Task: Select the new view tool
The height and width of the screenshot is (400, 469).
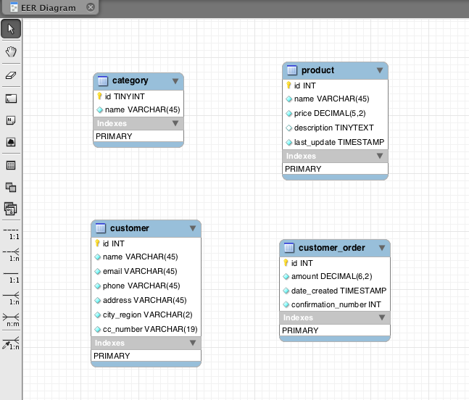Action: coord(11,187)
